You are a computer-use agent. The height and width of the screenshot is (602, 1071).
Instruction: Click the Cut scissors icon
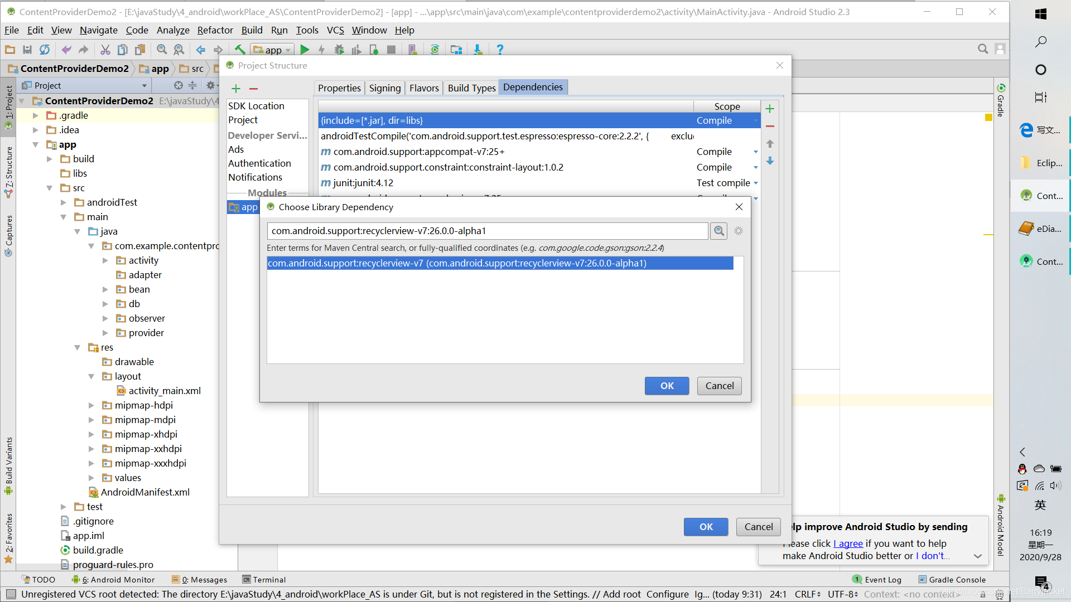tap(105, 50)
